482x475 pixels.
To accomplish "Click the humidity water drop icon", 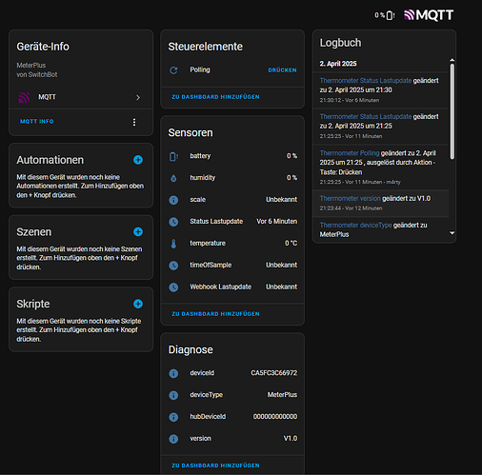I will (x=173, y=178).
